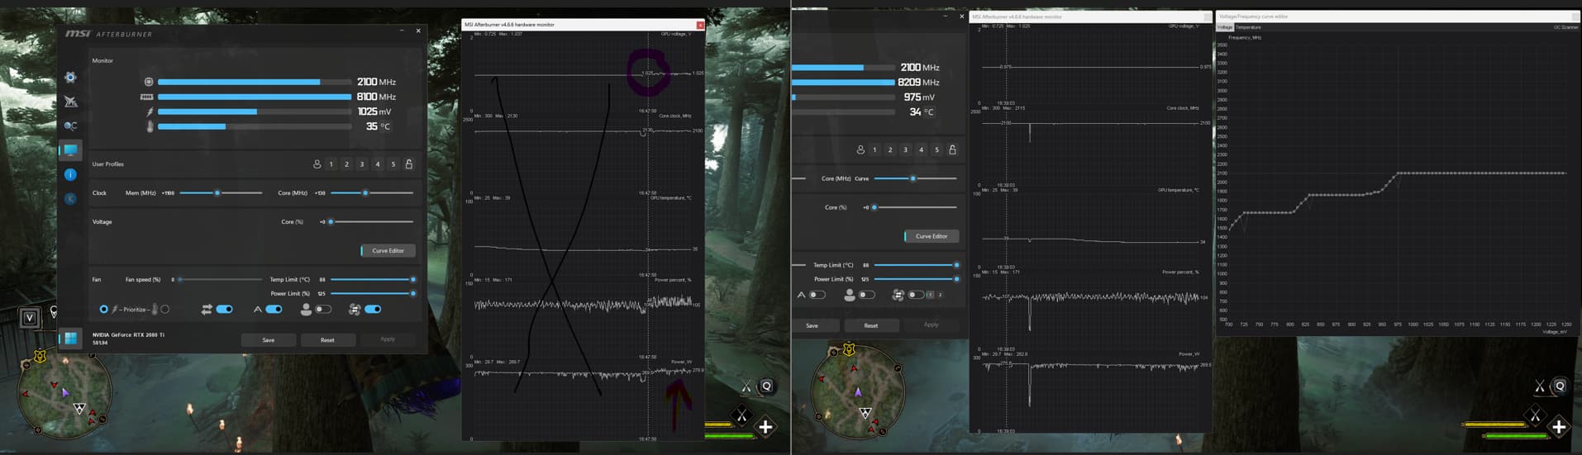The width and height of the screenshot is (1582, 455).
Task: Select temperature prioritize radio button
Action: pyautogui.click(x=165, y=310)
